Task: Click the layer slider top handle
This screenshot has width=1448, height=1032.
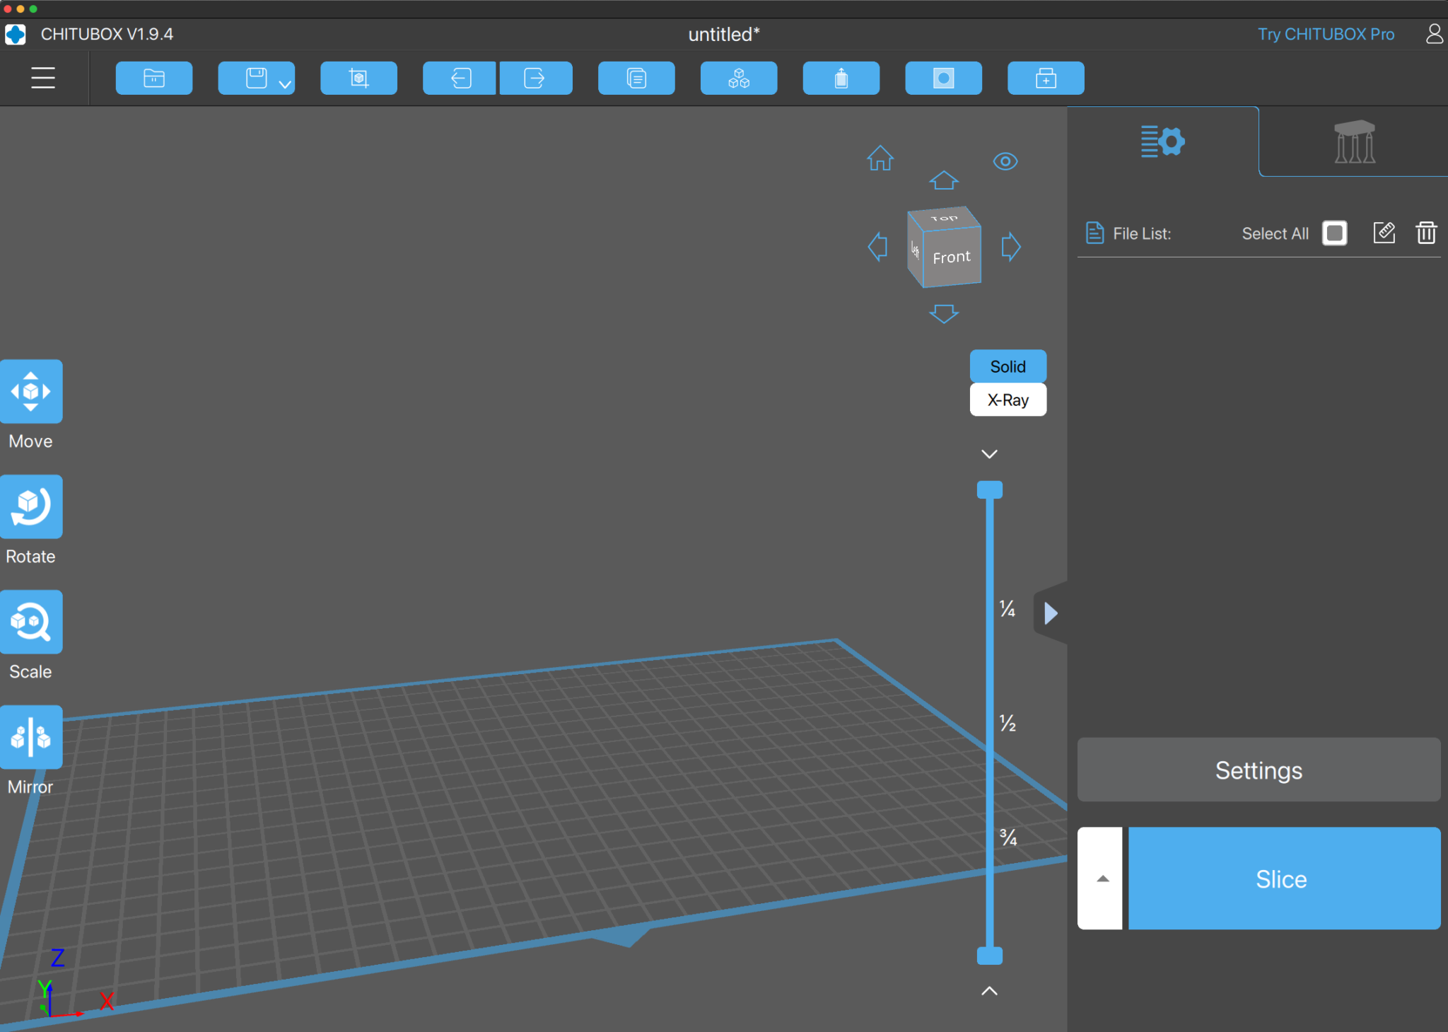Action: tap(989, 489)
